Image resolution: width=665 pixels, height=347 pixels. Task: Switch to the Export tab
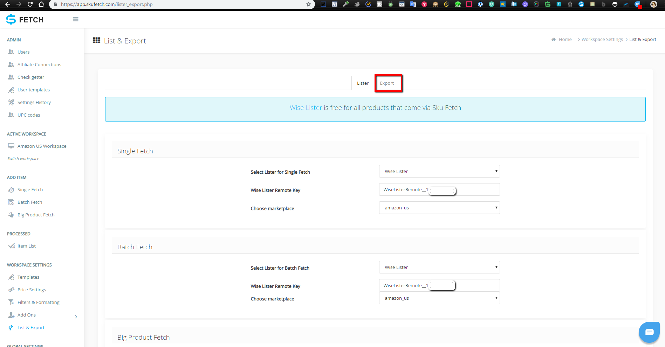(x=387, y=83)
